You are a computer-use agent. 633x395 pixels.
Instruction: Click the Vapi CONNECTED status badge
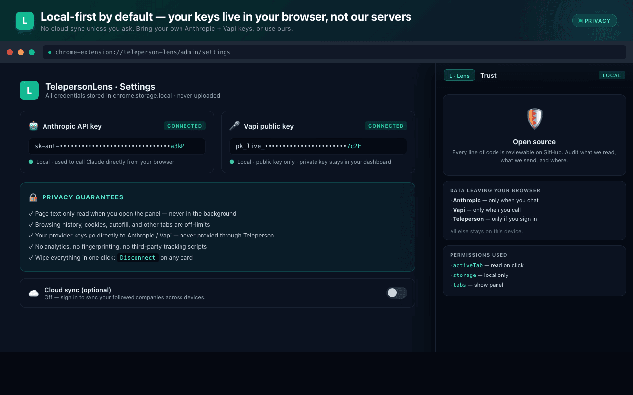tap(386, 126)
